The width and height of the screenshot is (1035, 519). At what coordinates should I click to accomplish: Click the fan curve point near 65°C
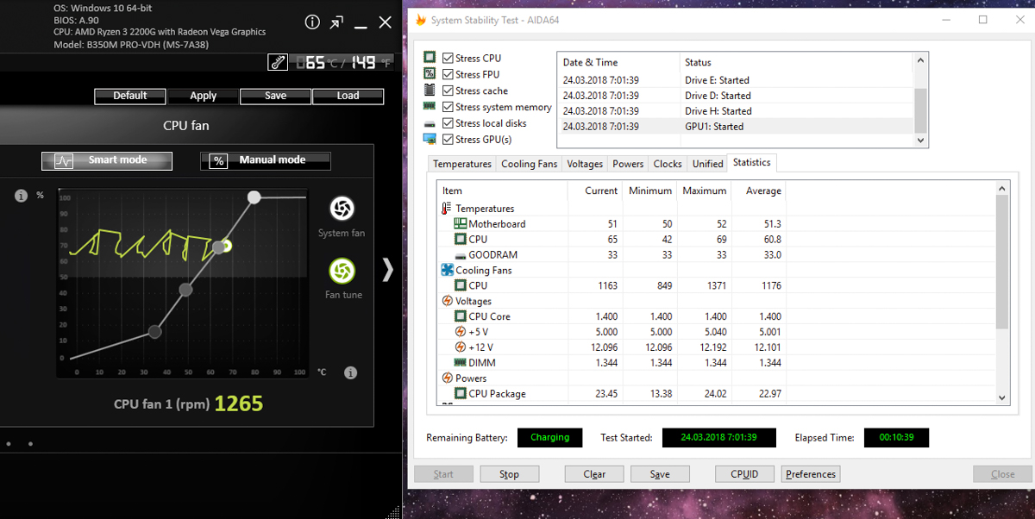coord(219,247)
